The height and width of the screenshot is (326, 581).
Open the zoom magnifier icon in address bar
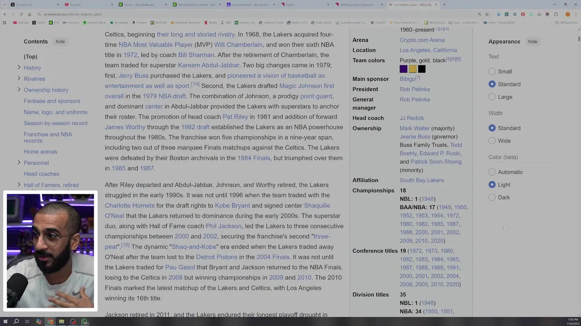479,14
